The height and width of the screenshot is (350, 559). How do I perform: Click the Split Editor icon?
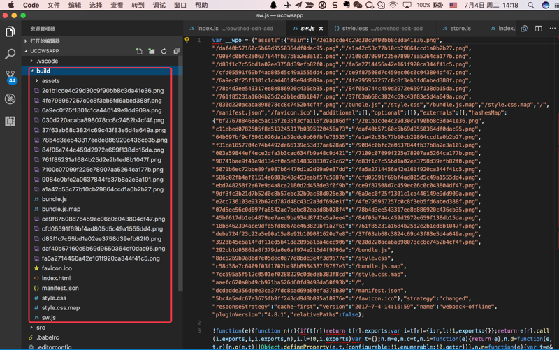click(539, 29)
